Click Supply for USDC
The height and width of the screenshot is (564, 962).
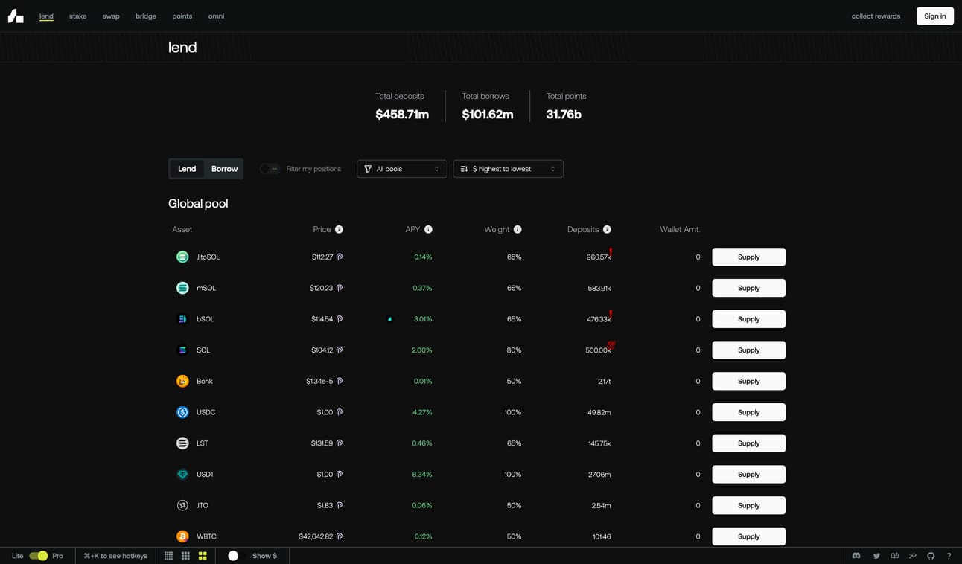[748, 412]
